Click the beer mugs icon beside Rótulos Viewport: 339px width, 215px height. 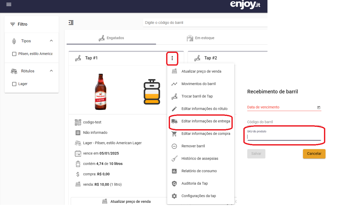click(14, 71)
